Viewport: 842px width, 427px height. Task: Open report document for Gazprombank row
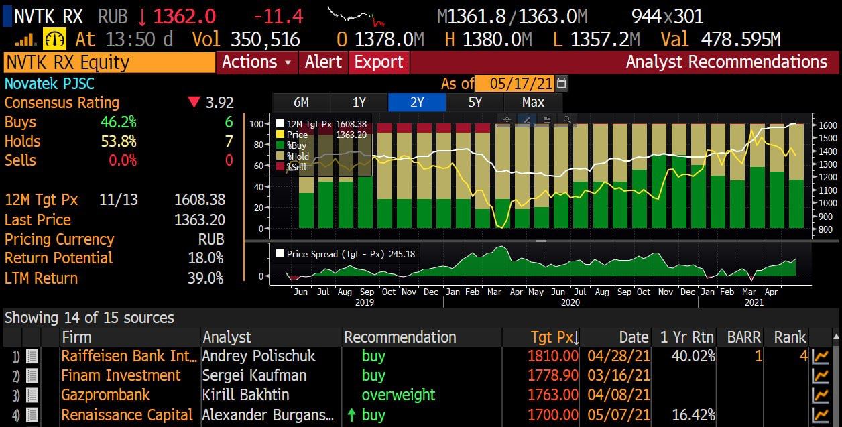(32, 395)
